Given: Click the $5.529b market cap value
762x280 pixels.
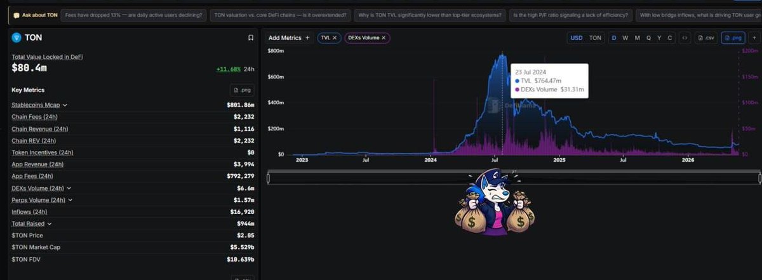Looking at the screenshot, I should point(243,248).
